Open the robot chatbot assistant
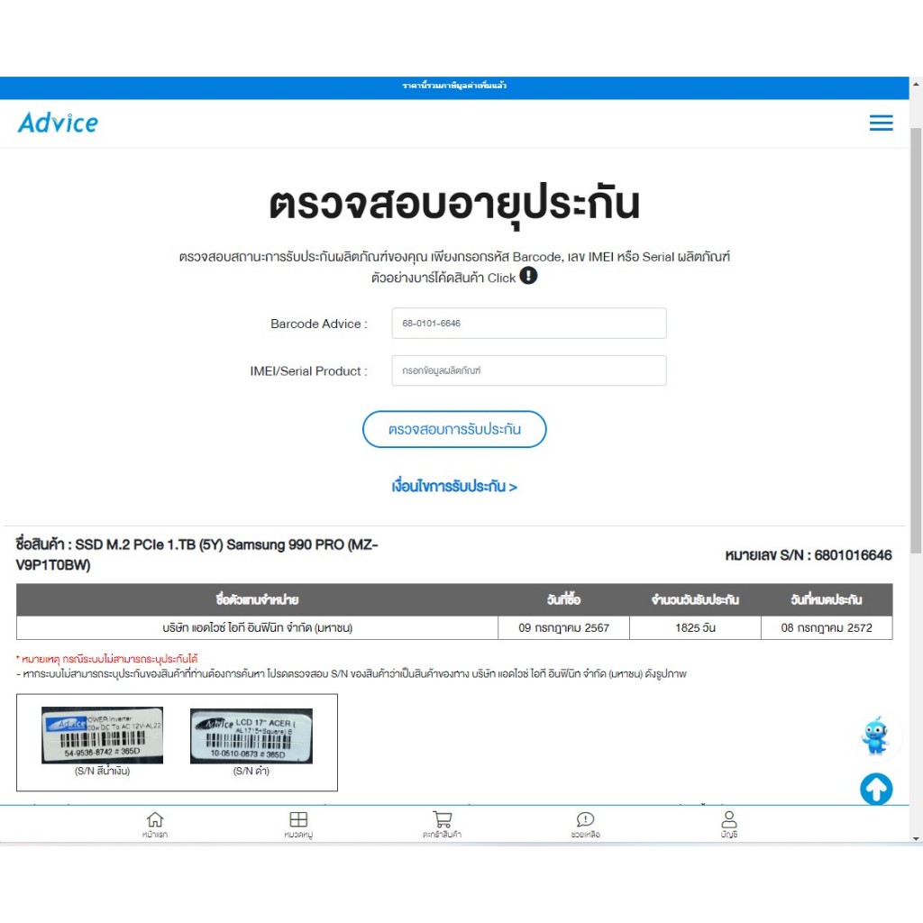 click(x=874, y=736)
